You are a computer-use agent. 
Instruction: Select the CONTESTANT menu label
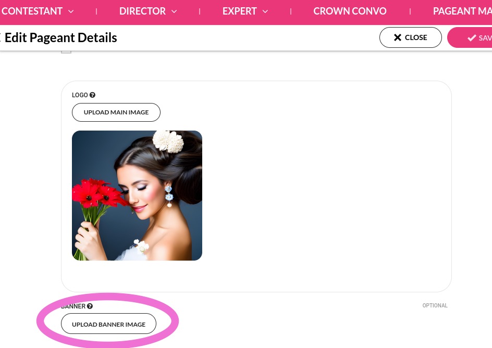click(x=32, y=11)
